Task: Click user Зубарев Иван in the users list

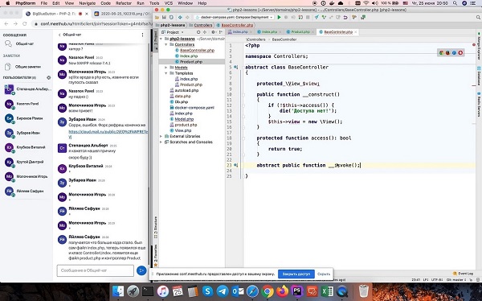Action: click(x=28, y=133)
